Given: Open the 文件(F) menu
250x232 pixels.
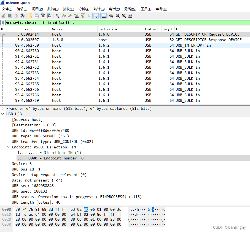Looking at the screenshot, I should [7, 9].
